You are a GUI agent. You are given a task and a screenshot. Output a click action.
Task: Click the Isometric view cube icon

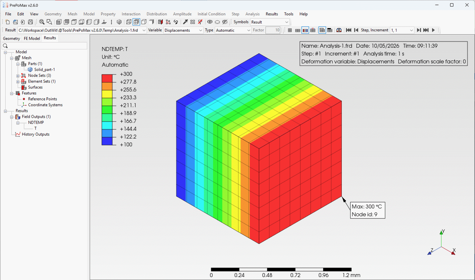tap(119, 22)
